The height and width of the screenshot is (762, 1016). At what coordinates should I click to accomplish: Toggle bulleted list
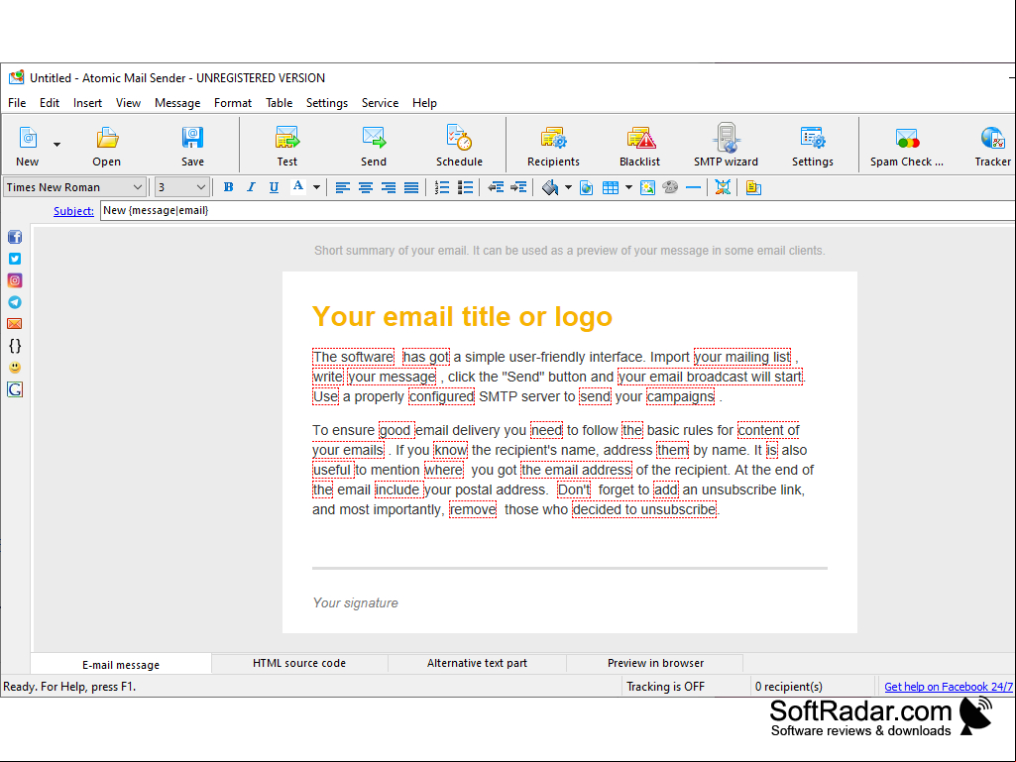(x=465, y=188)
